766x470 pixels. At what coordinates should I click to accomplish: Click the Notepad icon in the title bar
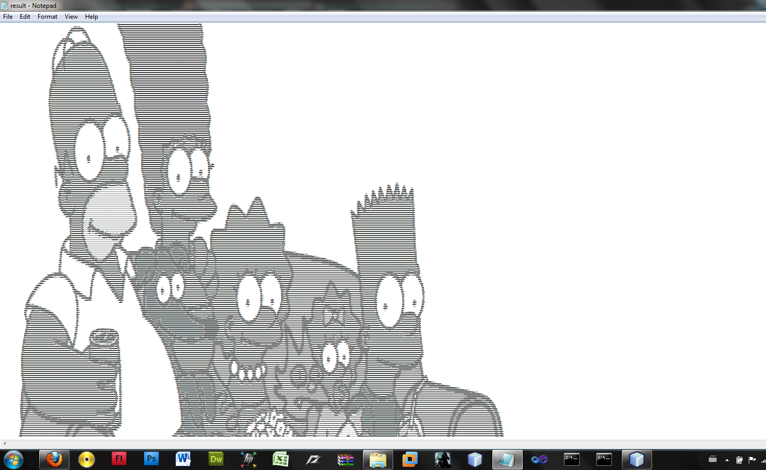click(x=4, y=6)
